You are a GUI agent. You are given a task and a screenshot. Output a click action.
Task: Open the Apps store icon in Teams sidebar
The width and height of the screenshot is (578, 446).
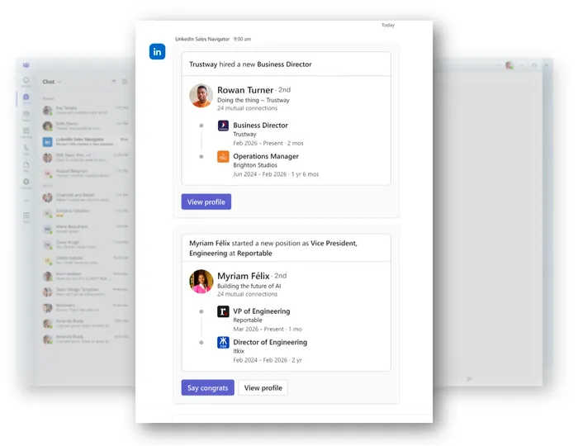[x=26, y=216]
